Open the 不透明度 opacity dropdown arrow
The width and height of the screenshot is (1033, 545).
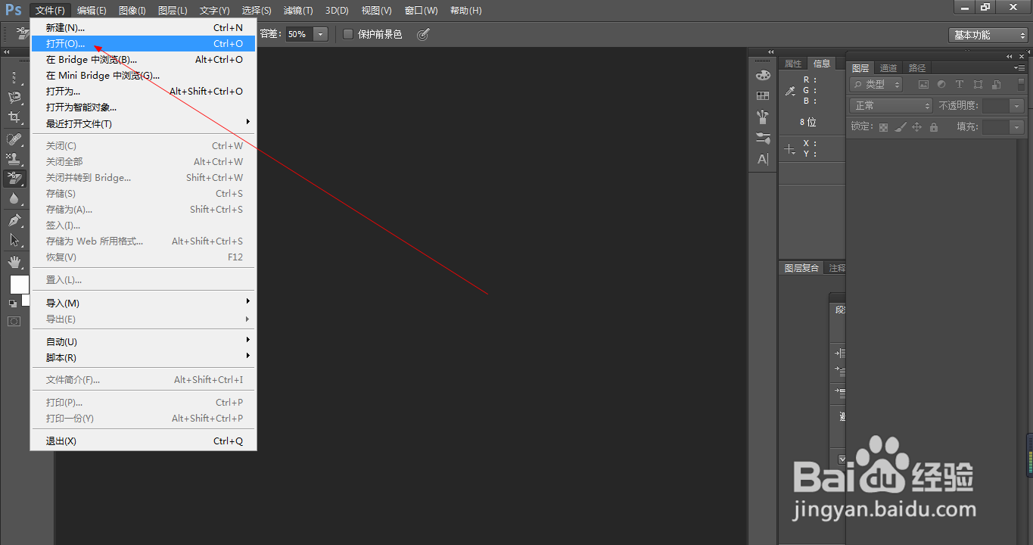[1016, 106]
